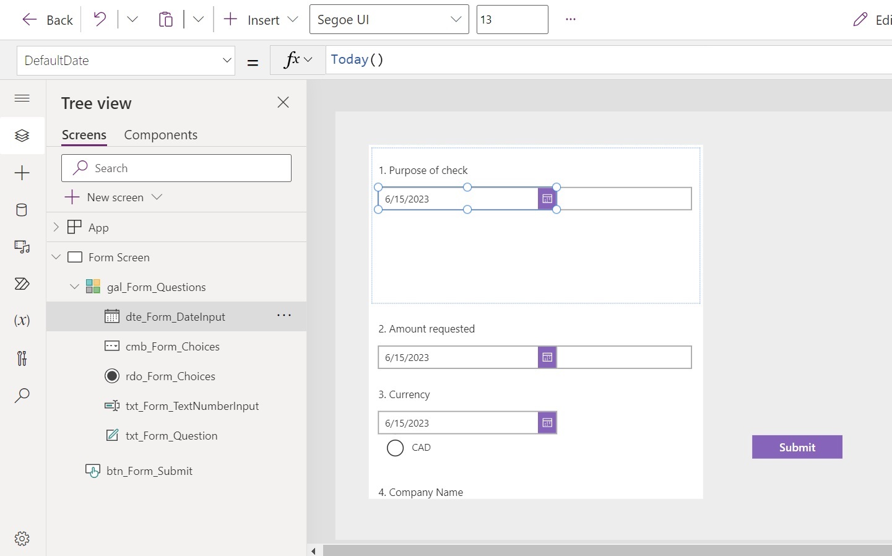The height and width of the screenshot is (556, 892).
Task: Select the CAD radio button
Action: [395, 448]
